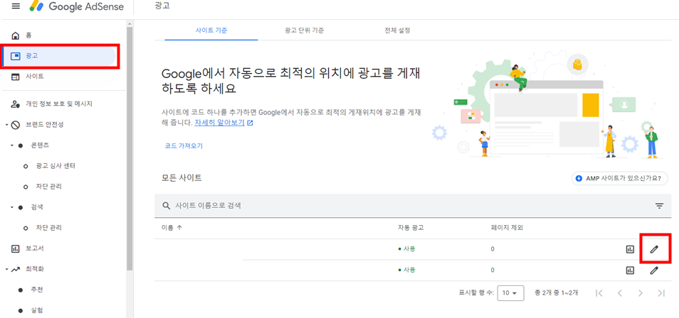Switch to the 사이트 기준 tab
The width and height of the screenshot is (679, 318).
tap(211, 31)
